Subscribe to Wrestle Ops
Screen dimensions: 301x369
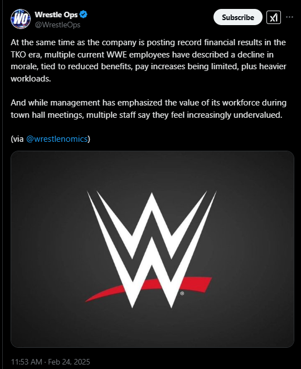pyautogui.click(x=238, y=17)
